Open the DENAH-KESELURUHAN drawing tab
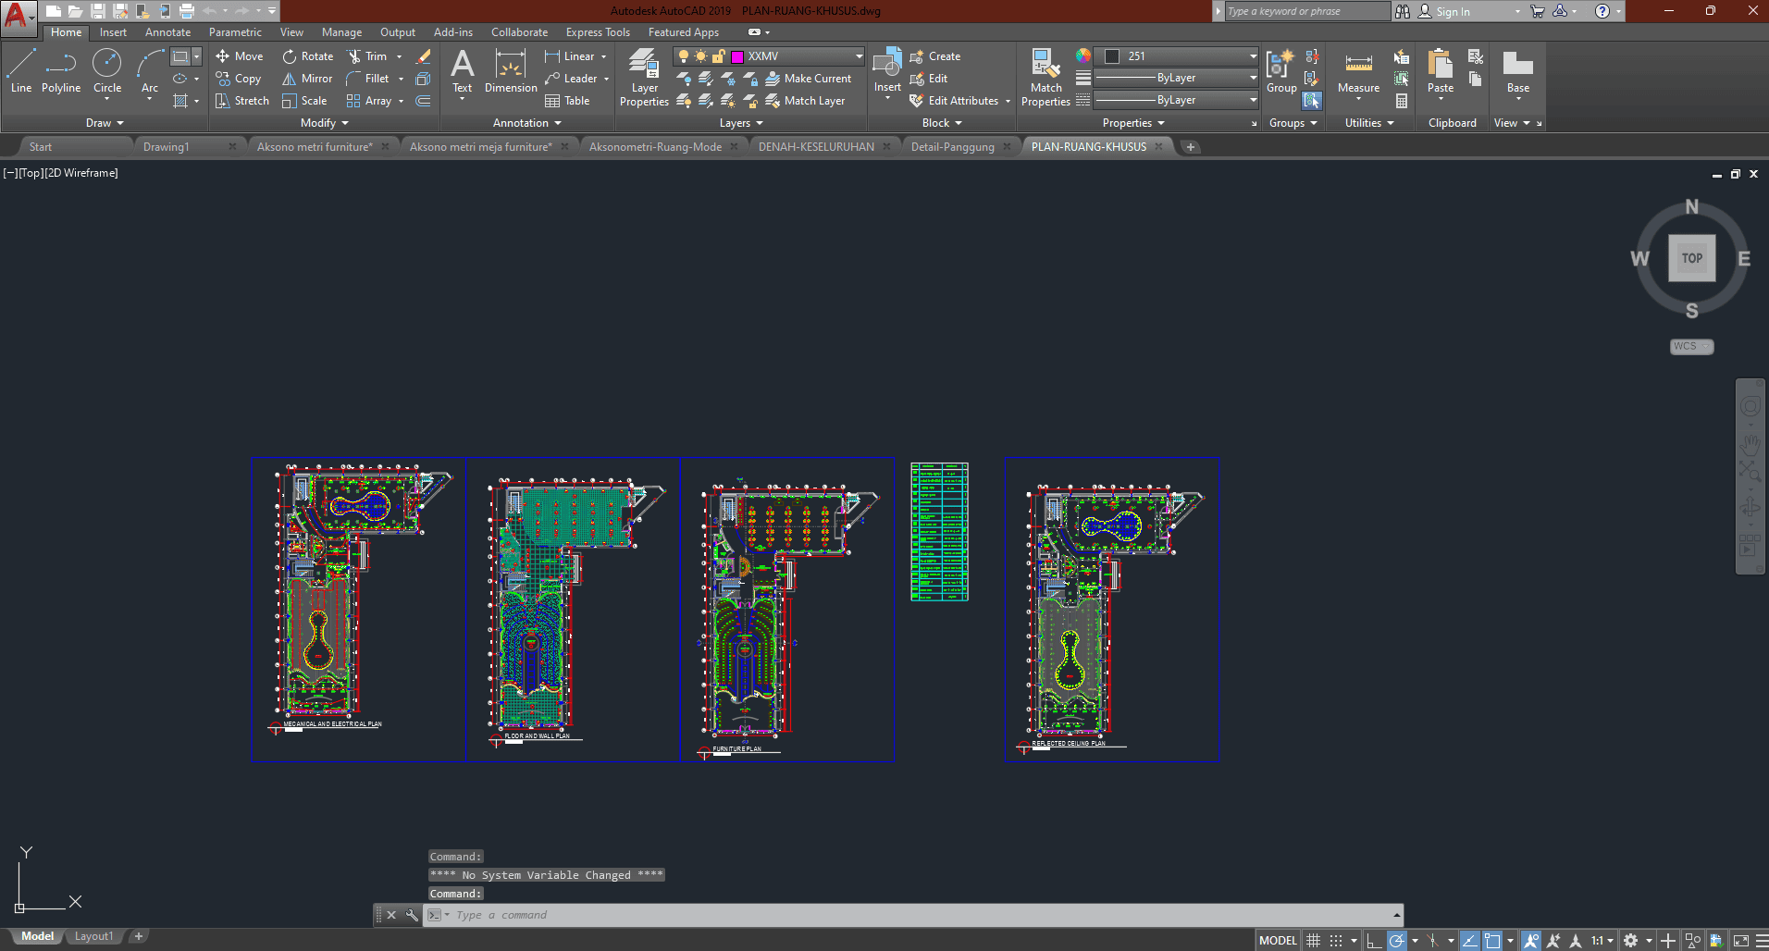This screenshot has width=1769, height=951. pos(816,147)
